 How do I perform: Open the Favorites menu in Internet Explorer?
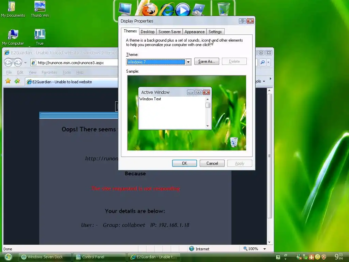tap(49, 72)
